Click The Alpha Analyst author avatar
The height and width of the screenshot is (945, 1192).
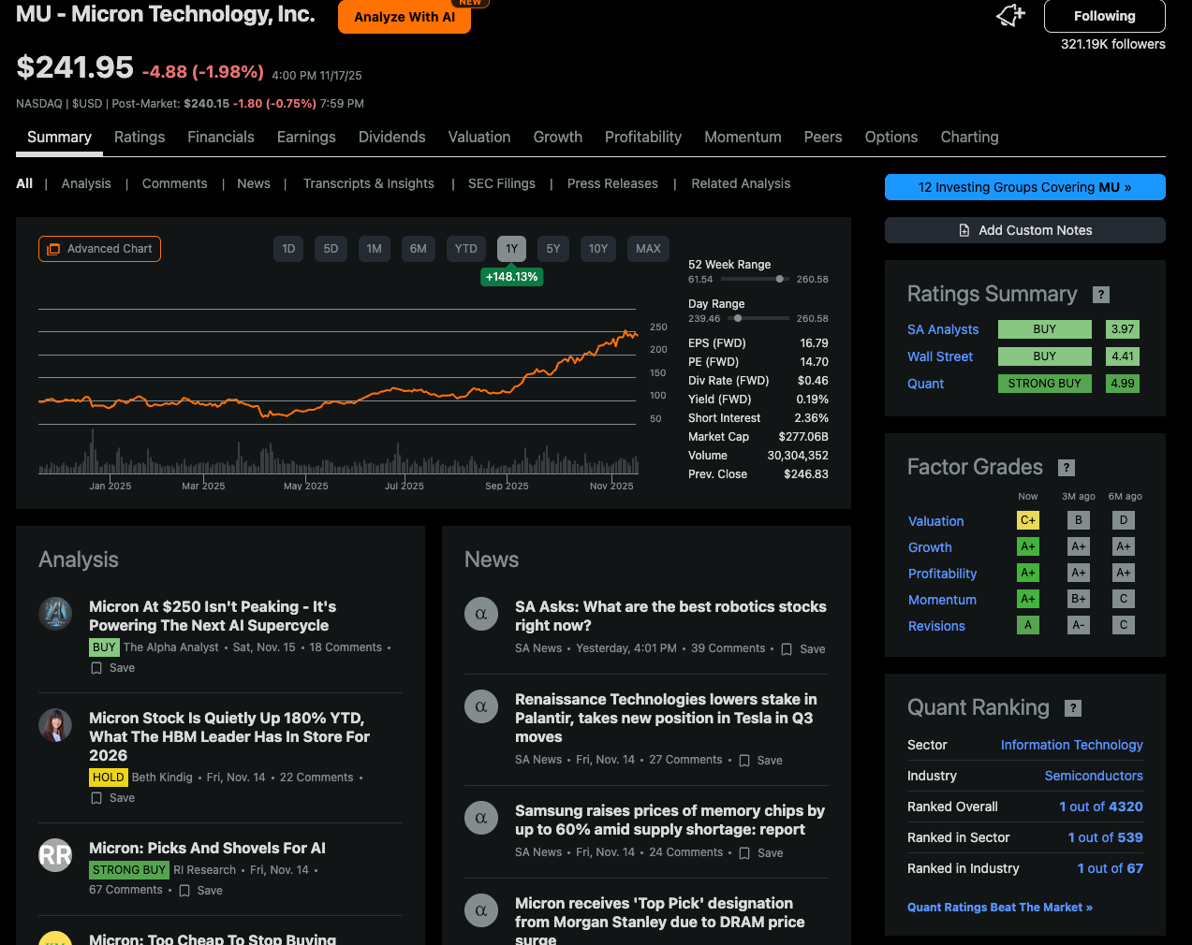click(55, 614)
